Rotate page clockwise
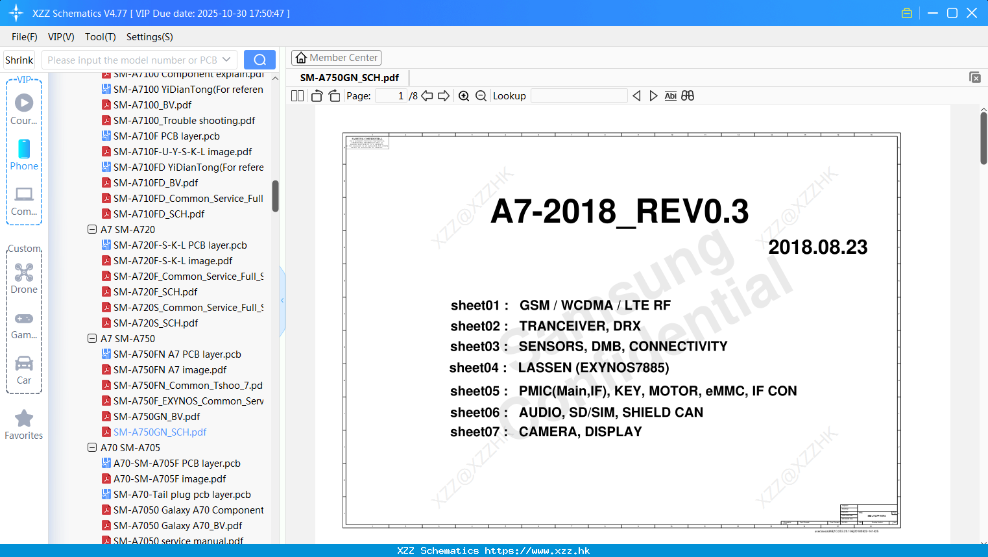 click(x=334, y=95)
